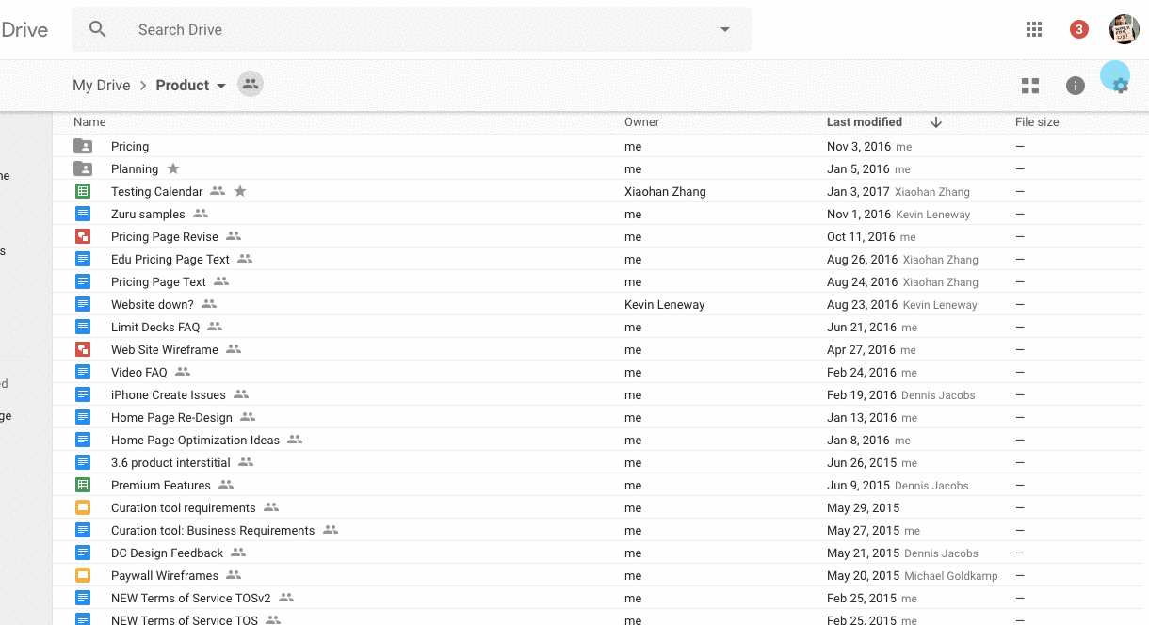Select the Pricing folder row

pos(130,147)
